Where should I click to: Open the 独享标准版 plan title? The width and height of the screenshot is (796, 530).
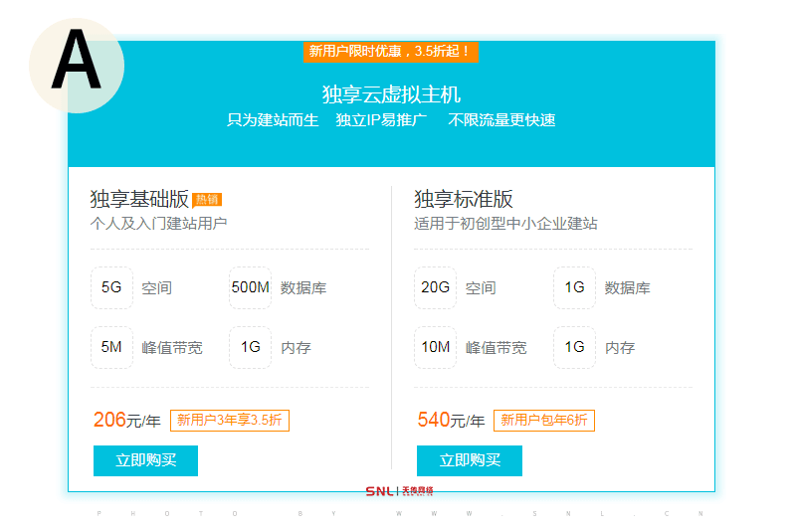464,199
